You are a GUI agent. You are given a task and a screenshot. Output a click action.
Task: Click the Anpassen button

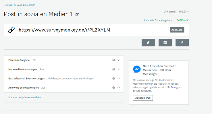[177, 30]
